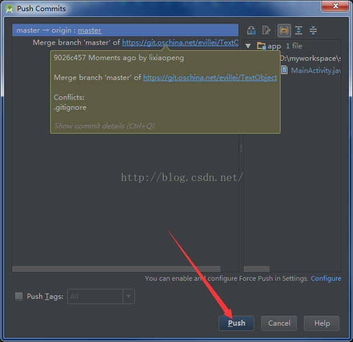Image resolution: width=353 pixels, height=342 pixels.
Task: Click the Android Studio title bar icon
Action: tap(9, 9)
